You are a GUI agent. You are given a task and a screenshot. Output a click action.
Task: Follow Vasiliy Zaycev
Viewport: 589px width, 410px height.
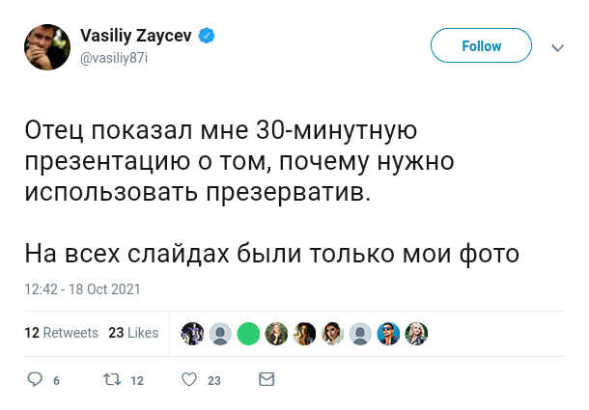point(481,45)
